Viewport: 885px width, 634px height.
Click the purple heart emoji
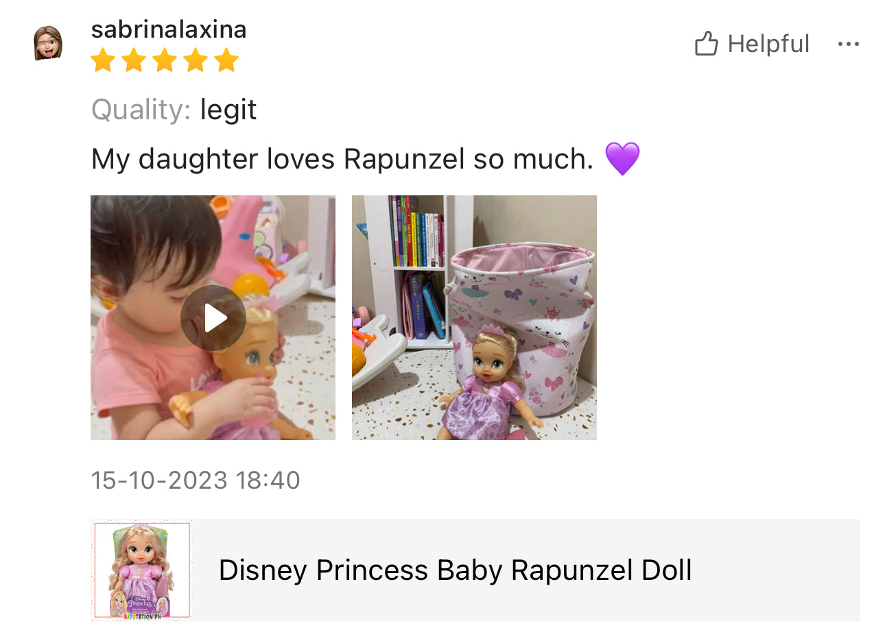point(622,158)
